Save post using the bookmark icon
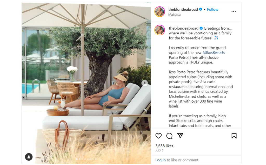Viewport: 266px width, 165px height. (x=234, y=136)
